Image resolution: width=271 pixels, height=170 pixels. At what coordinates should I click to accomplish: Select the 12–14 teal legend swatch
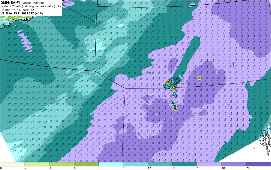click(160, 164)
